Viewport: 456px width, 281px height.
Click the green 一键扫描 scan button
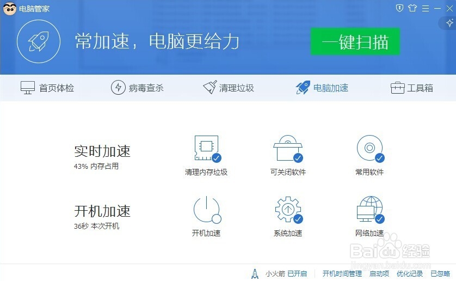[x=355, y=41]
